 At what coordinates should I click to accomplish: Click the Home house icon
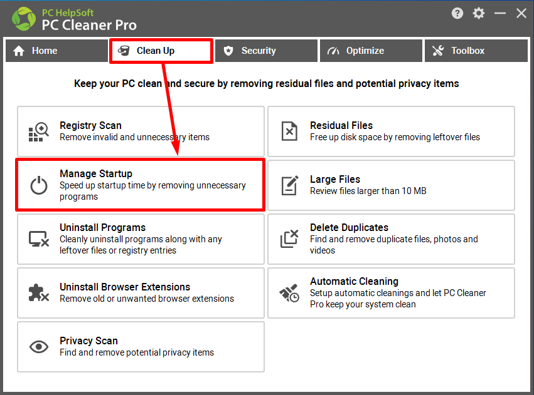point(19,51)
